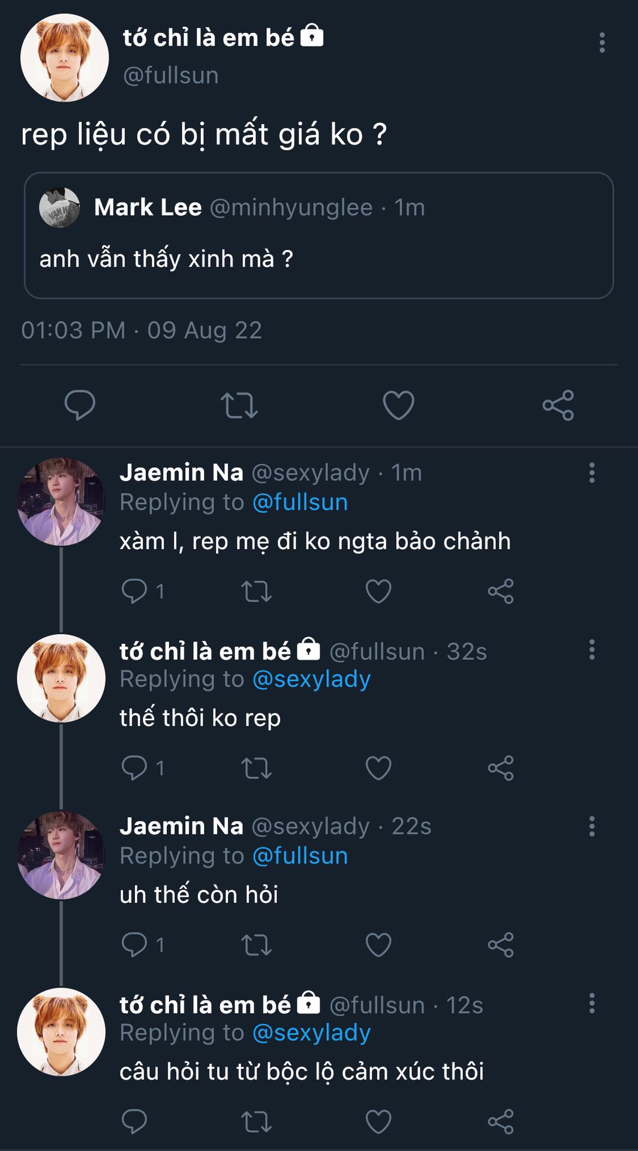Like the main tweet with heart icon
The image size is (638, 1151).
(398, 405)
